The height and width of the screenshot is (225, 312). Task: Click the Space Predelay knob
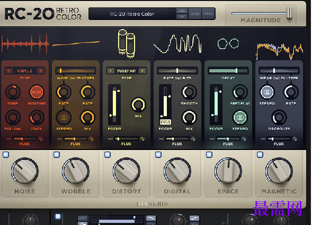click(240, 92)
